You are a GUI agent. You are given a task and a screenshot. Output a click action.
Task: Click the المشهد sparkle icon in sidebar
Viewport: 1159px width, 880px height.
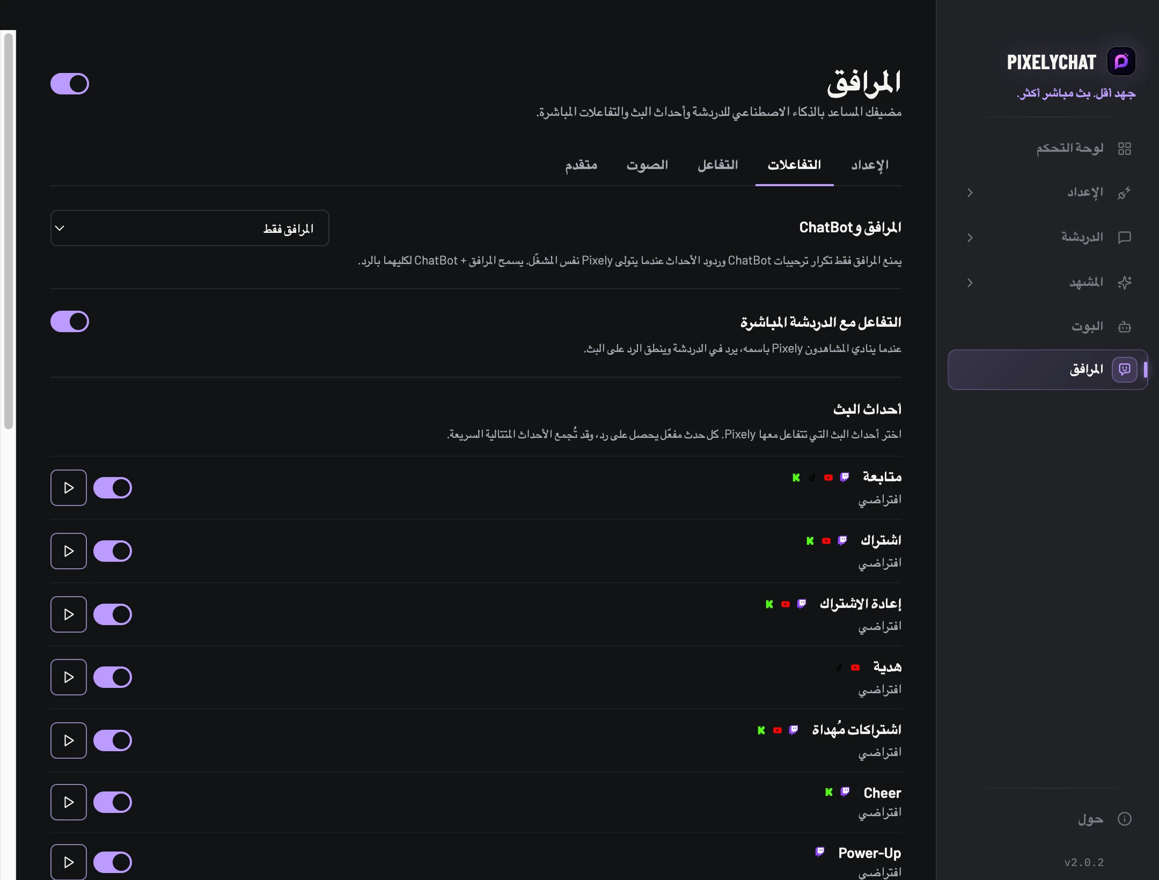click(x=1125, y=282)
